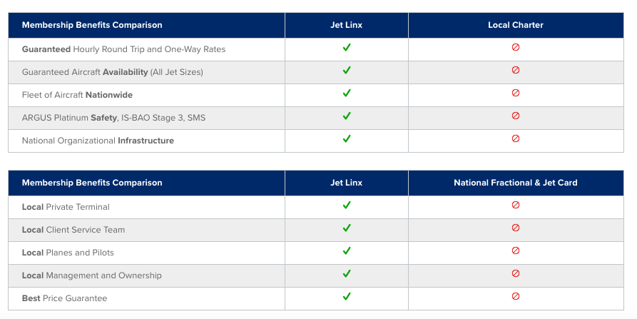The image size is (637, 319).
Task: Select the Local Client Service Team text
Action: click(x=73, y=230)
